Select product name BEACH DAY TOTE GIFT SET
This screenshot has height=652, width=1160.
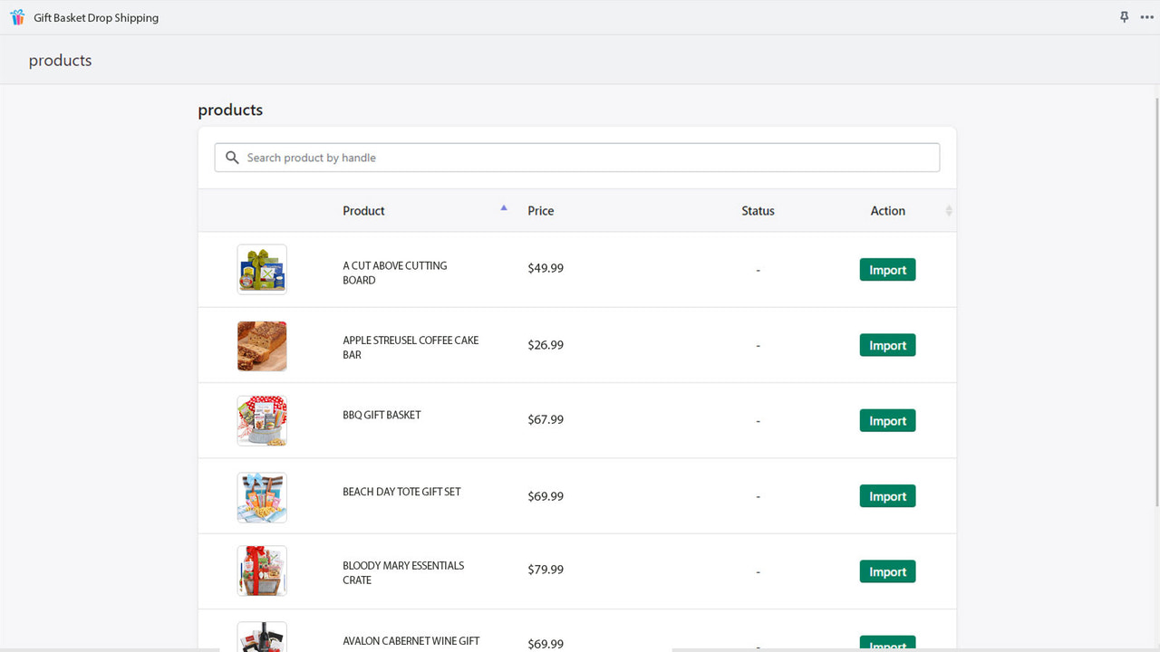pyautogui.click(x=401, y=492)
